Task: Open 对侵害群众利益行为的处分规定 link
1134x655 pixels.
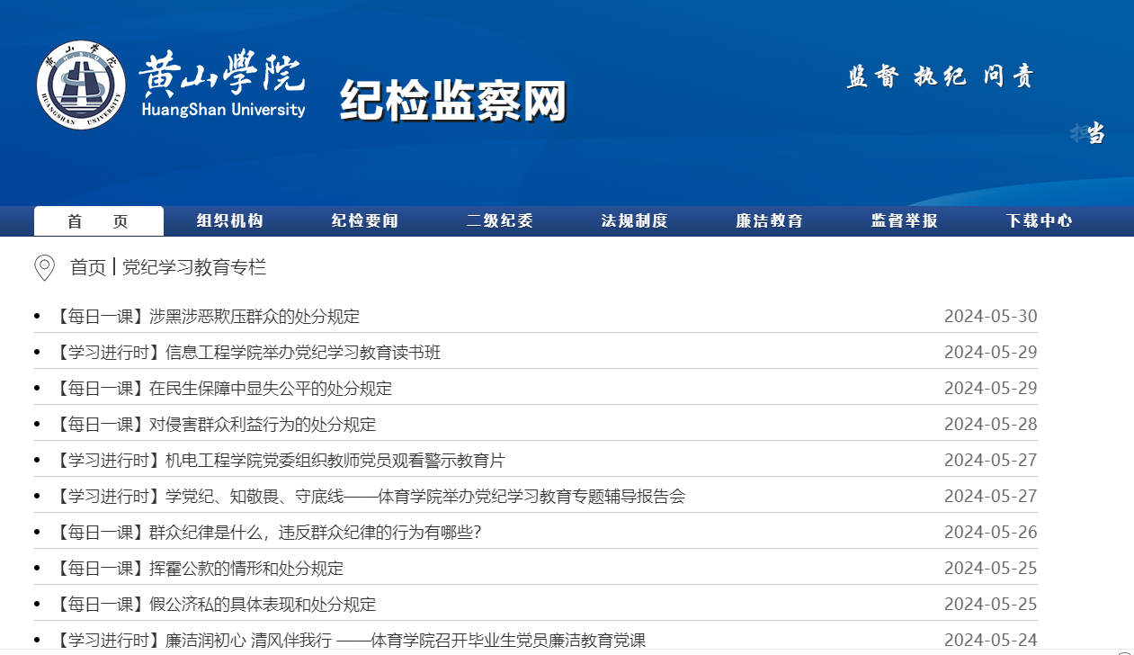Action: pyautogui.click(x=215, y=425)
